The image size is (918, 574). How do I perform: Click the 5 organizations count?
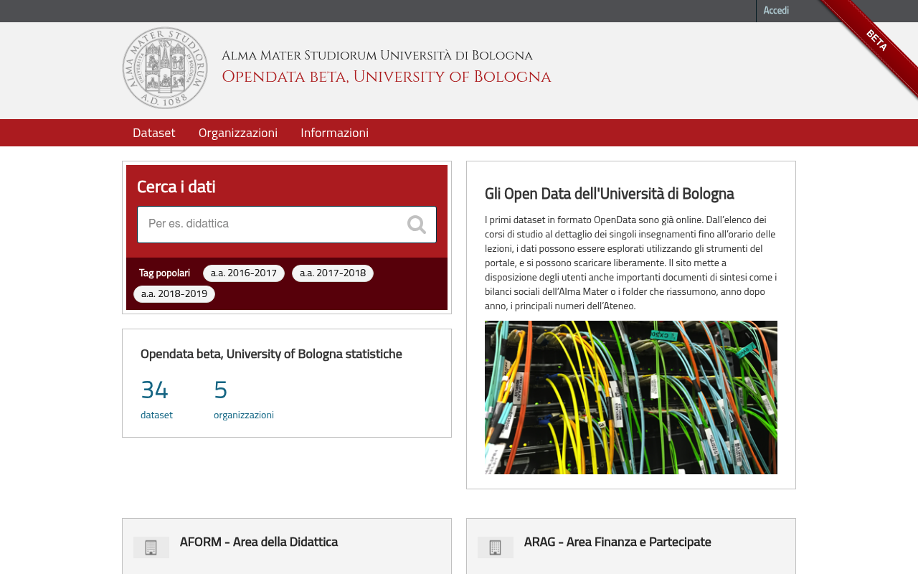pos(220,390)
